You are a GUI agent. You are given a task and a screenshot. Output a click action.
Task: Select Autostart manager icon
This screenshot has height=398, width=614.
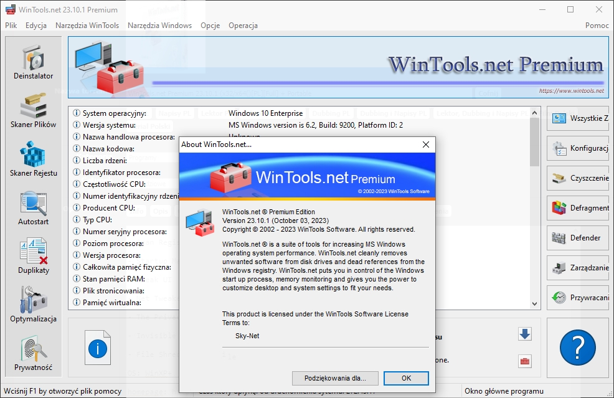pos(33,207)
